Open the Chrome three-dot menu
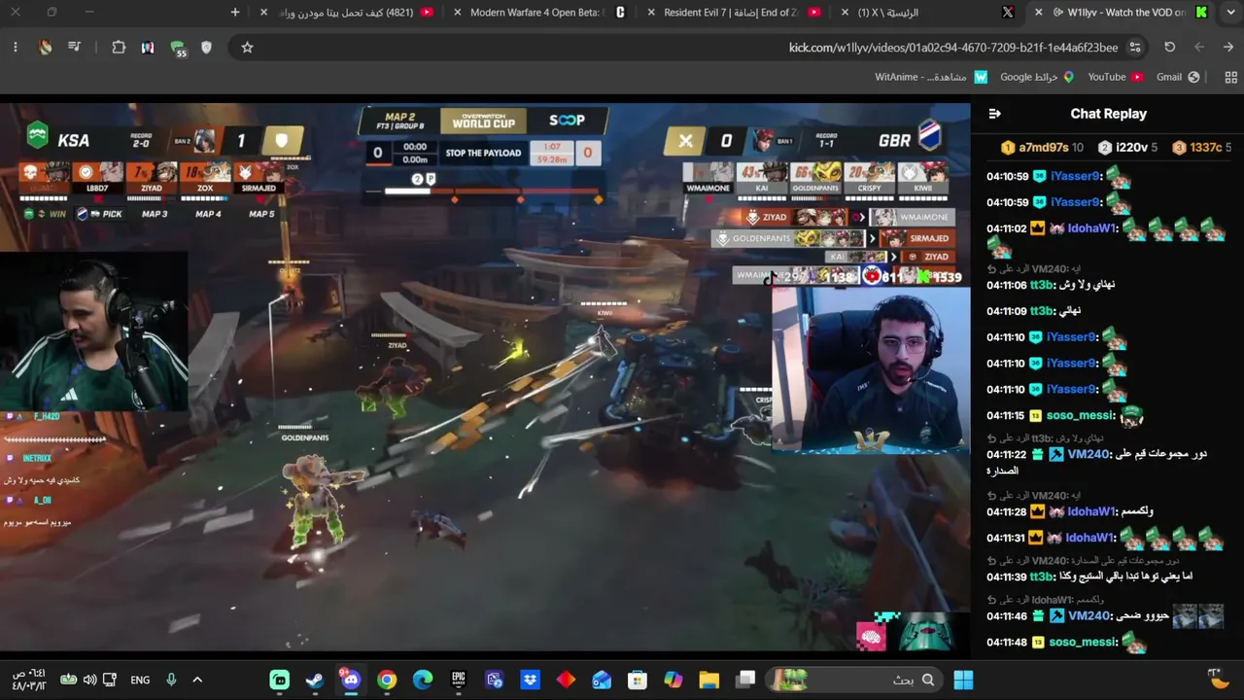 coord(16,47)
